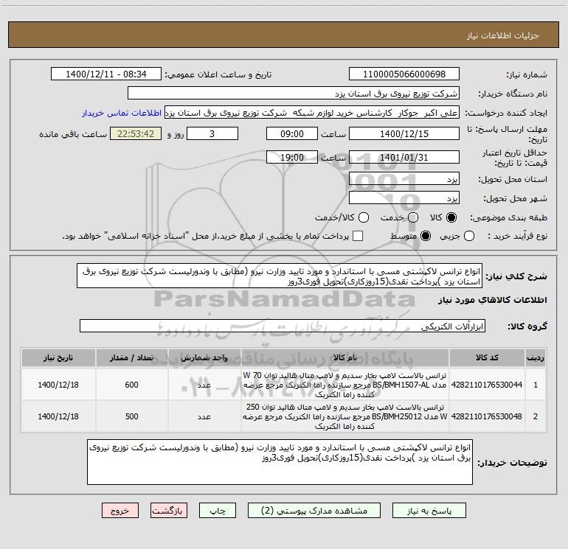Click the response deadline date 1400/12/15
The width and height of the screenshot is (568, 549).
(x=404, y=133)
